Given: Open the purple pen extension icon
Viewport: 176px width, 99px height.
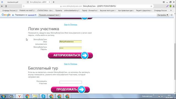Looking at the screenshot, I should pyautogui.click(x=167, y=6).
